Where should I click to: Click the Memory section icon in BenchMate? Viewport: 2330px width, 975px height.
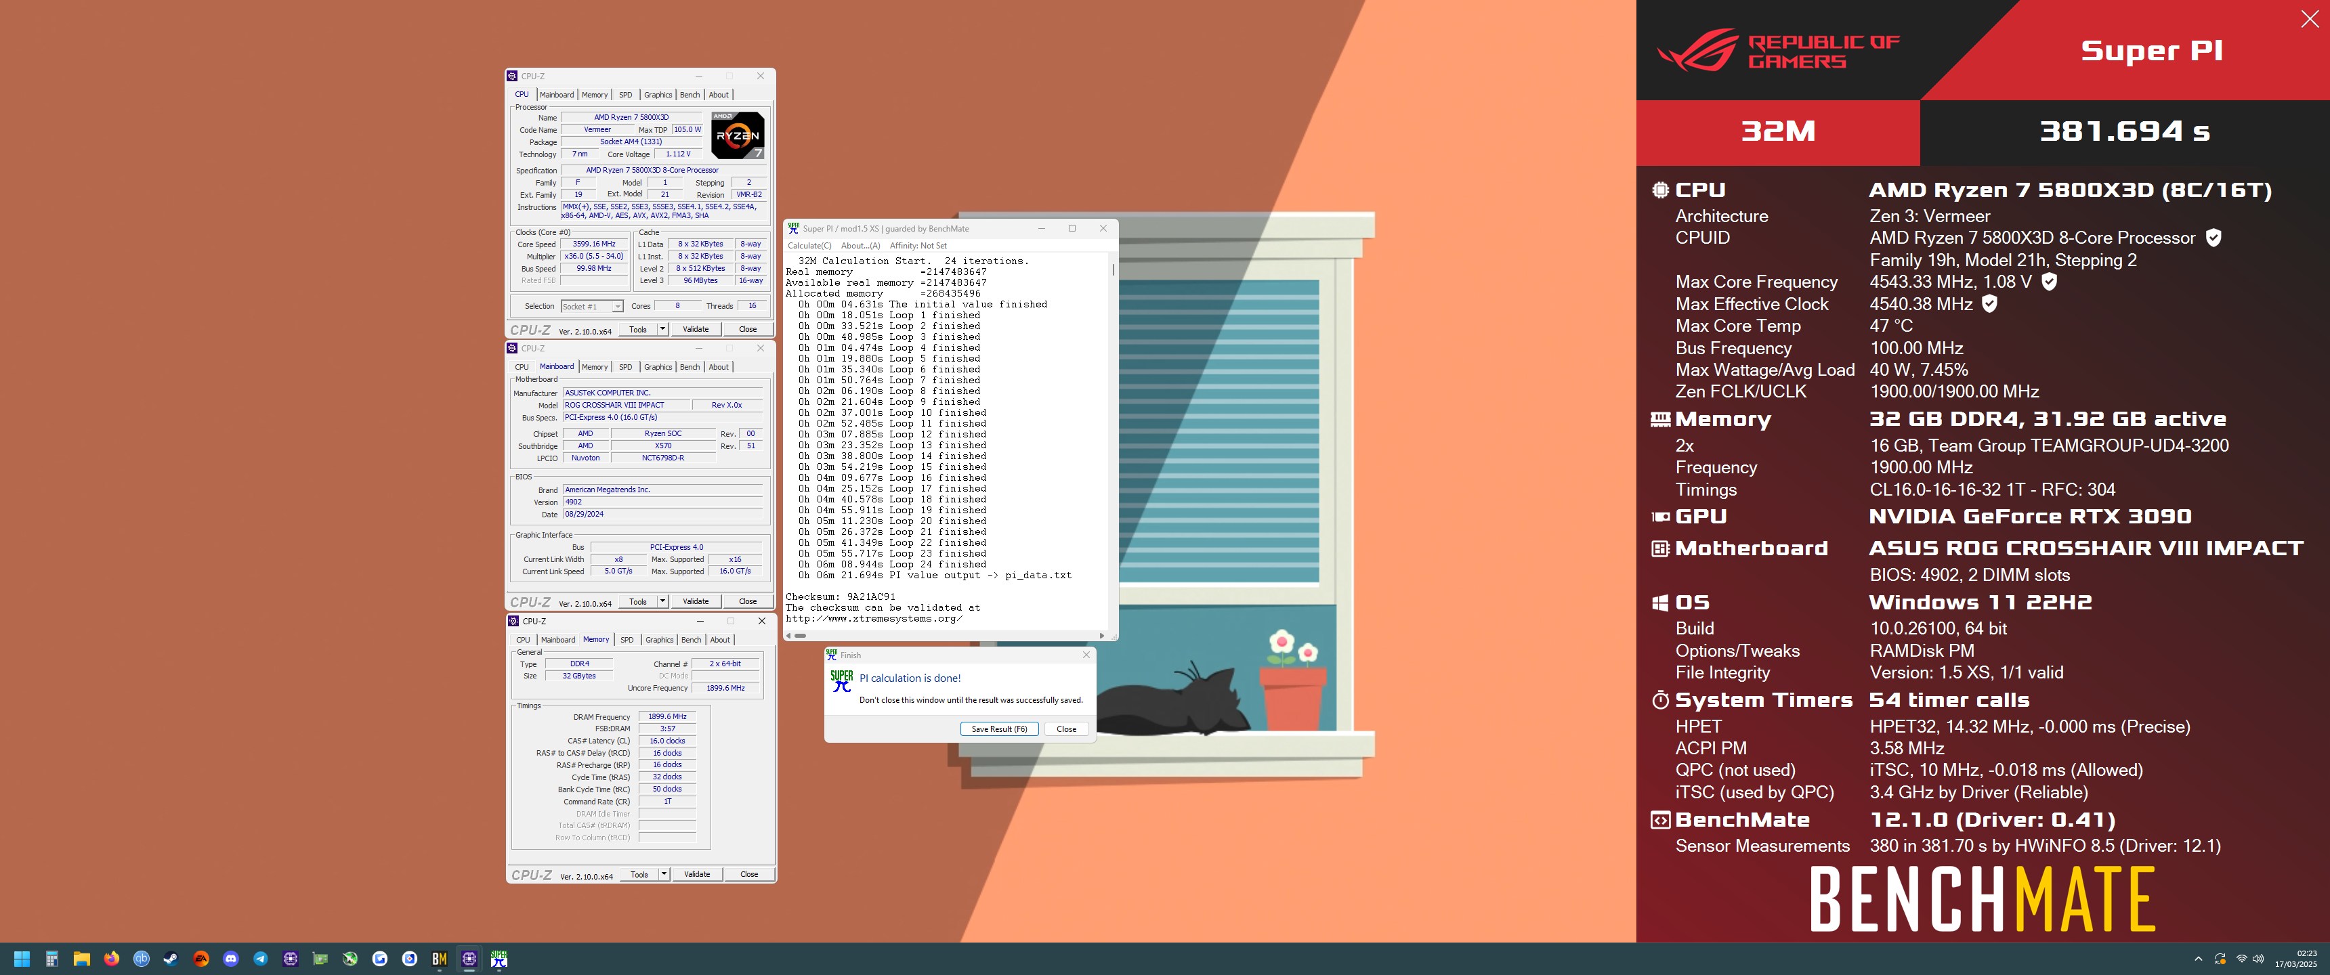point(1661,418)
